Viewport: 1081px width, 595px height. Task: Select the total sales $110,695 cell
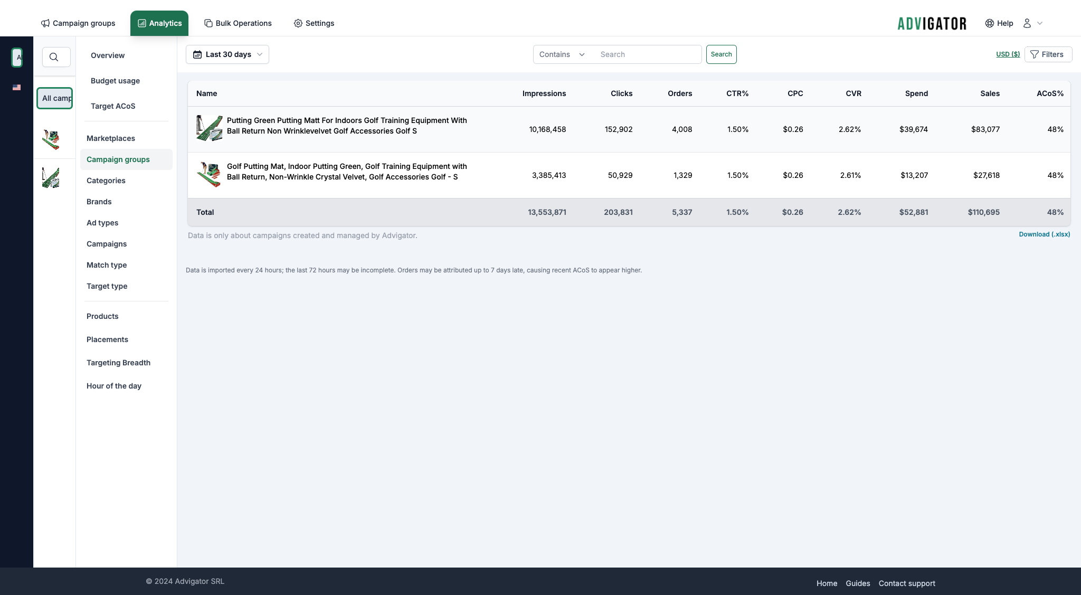point(984,212)
